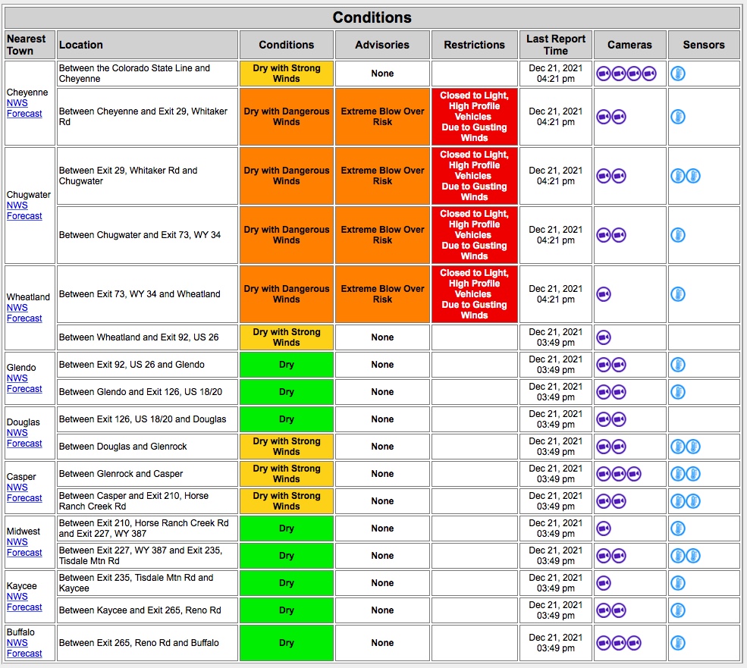This screenshot has width=747, height=668.
Task: Open the camera for Exit 210 to Exit 227
Action: pyautogui.click(x=604, y=528)
